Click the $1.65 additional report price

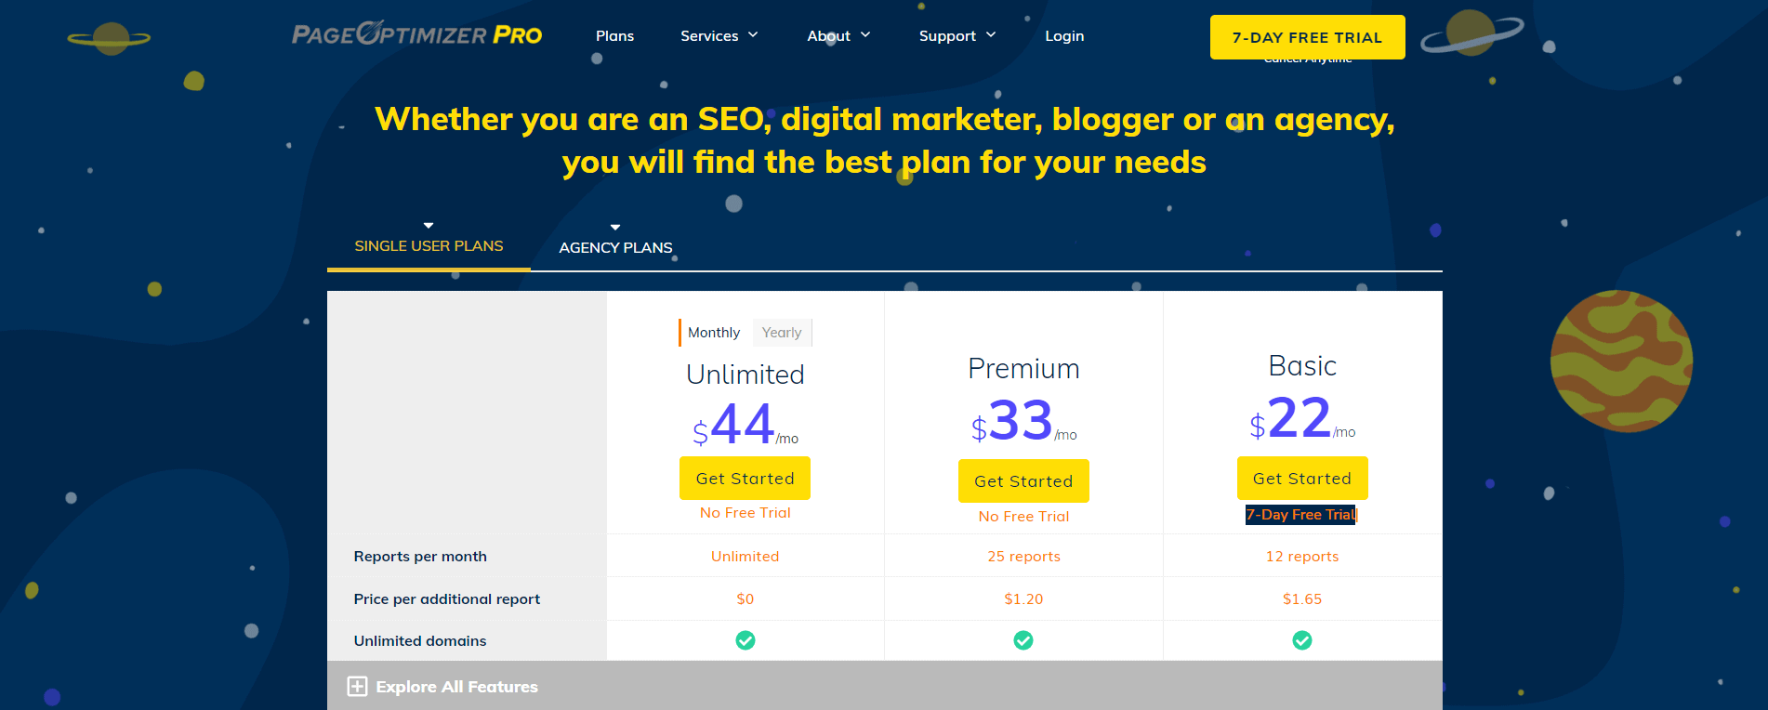[x=1302, y=598]
